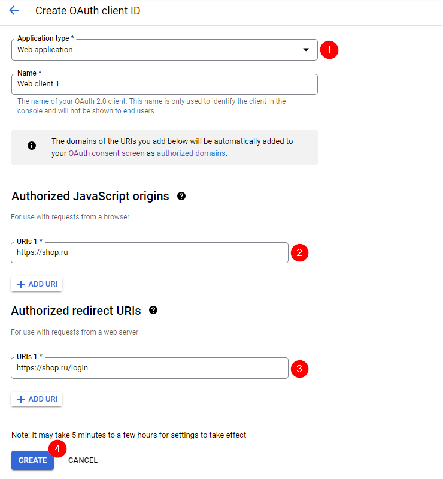Viewport: 443px width, 479px height.
Task: Open the authorized domains link
Action: coord(191,153)
